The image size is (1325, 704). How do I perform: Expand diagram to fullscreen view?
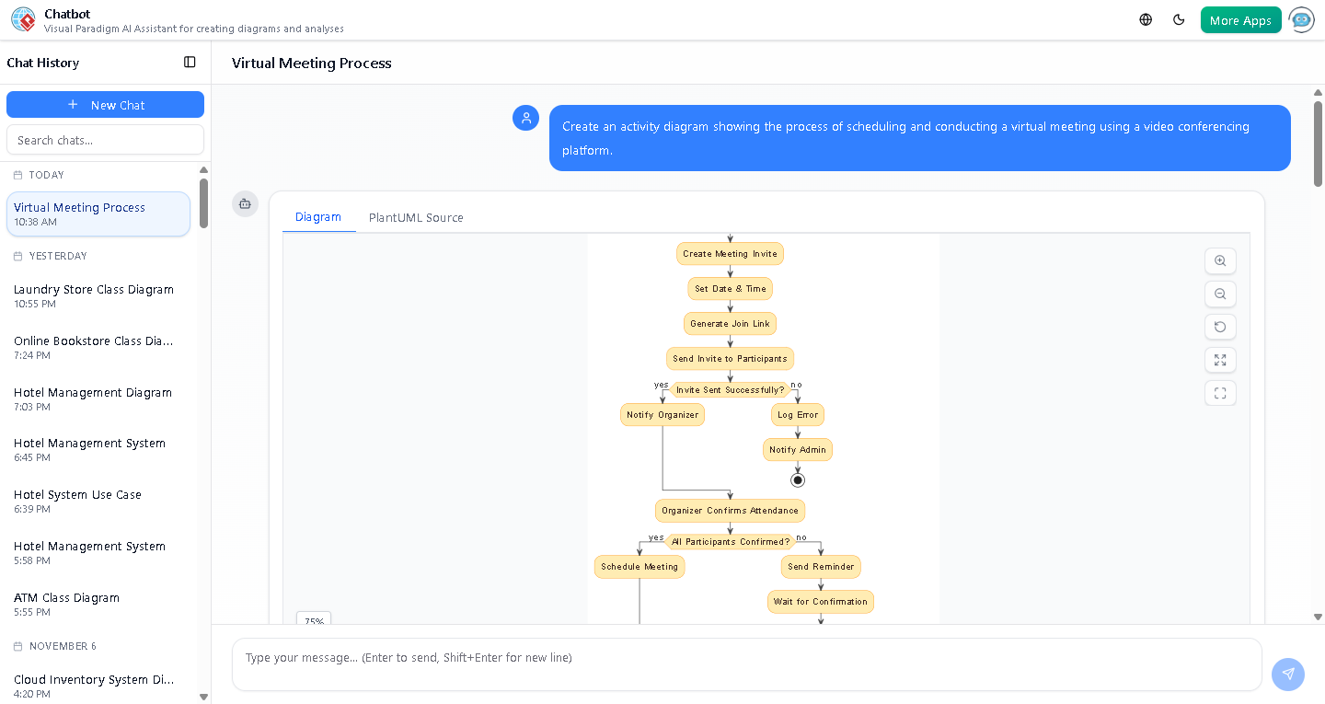coord(1220,360)
